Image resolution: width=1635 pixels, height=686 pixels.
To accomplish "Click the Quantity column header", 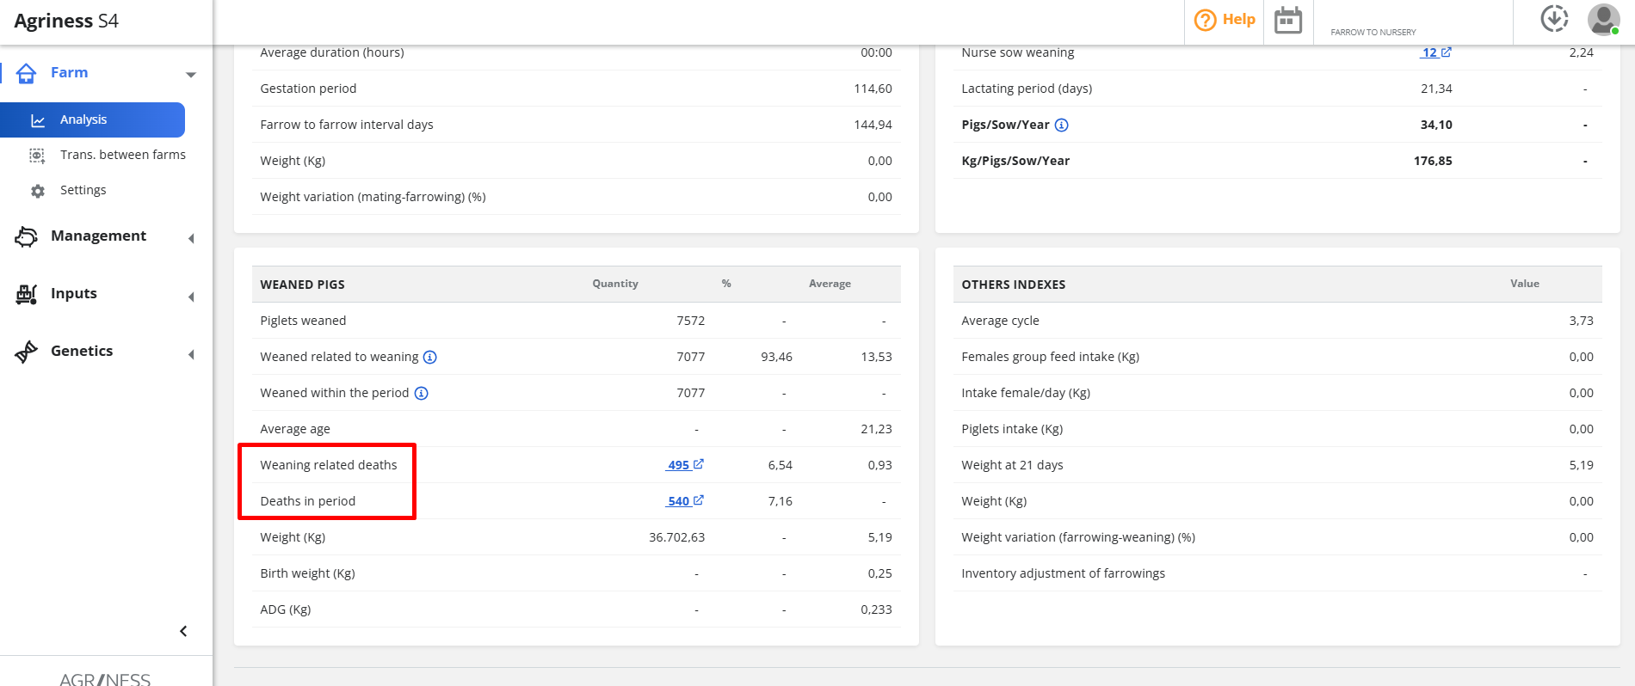I will (x=615, y=284).
